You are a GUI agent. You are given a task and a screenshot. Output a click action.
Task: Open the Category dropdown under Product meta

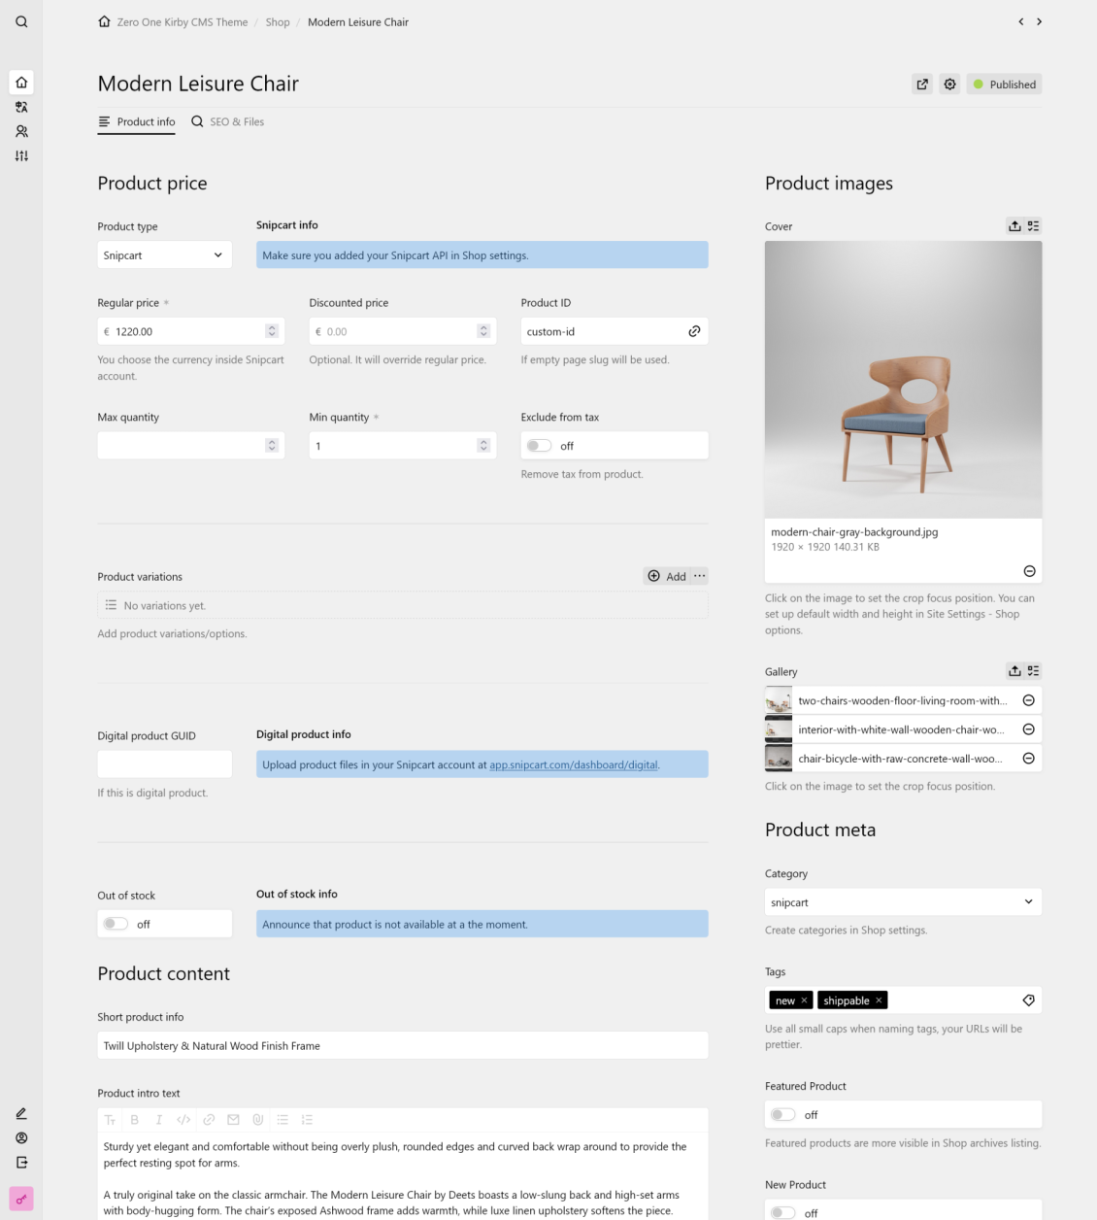pyautogui.click(x=902, y=901)
